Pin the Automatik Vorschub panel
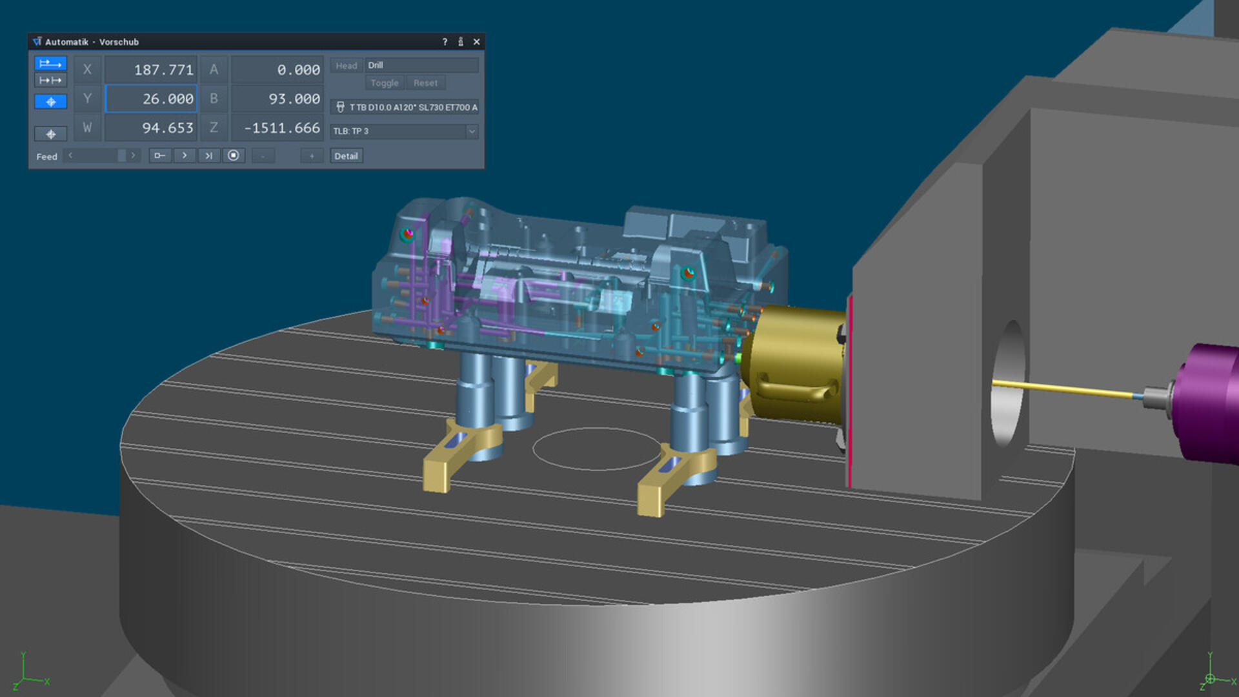 tap(460, 42)
